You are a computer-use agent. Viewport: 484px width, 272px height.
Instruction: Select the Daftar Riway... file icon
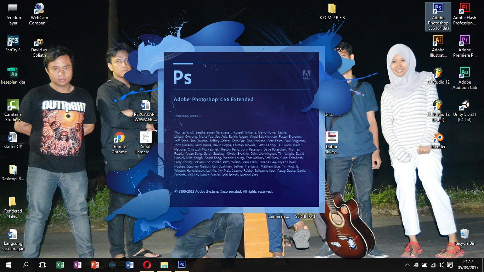(x=332, y=143)
